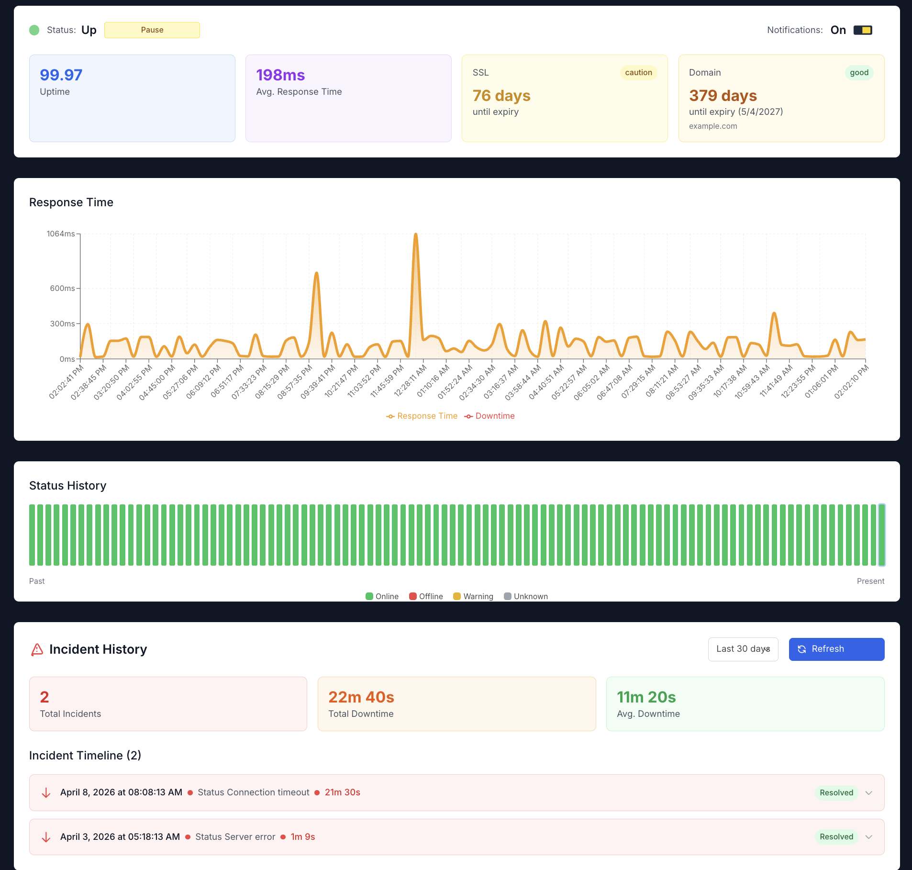This screenshot has width=912, height=870.
Task: Click the green status indicator dot
Action: (x=34, y=30)
